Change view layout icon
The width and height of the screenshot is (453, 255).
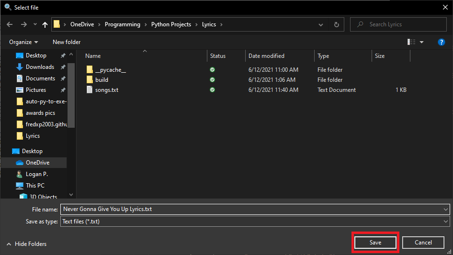pos(411,42)
